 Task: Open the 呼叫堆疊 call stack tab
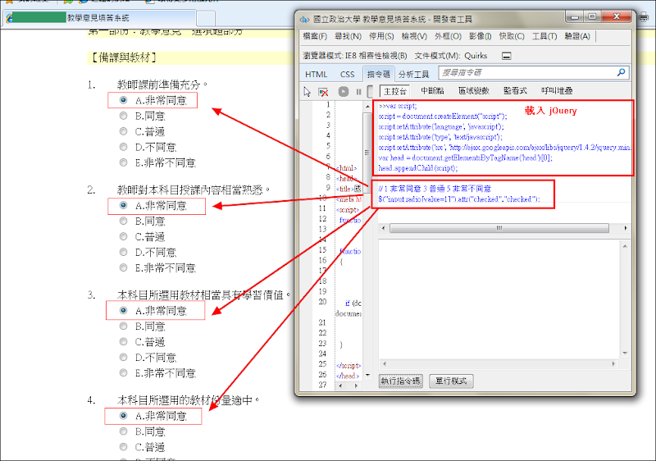(x=557, y=91)
